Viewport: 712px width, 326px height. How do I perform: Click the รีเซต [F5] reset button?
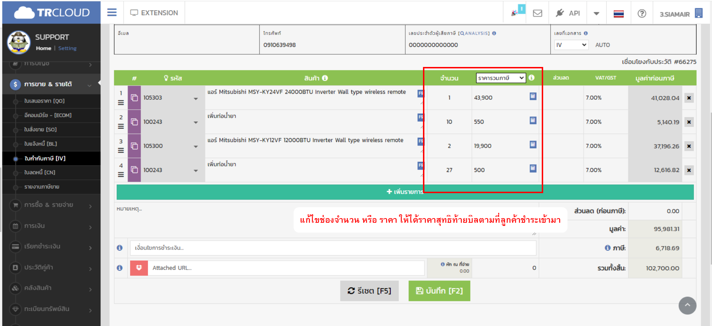pyautogui.click(x=369, y=291)
